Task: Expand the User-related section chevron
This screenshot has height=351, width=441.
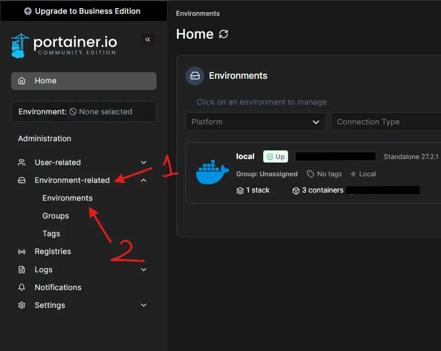Action: coord(144,163)
